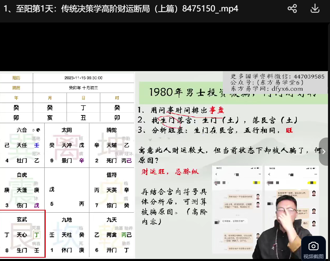This screenshot has width=330, height=261.
Task: Select the 太阴 景门 palace cell
Action: [x=67, y=145]
